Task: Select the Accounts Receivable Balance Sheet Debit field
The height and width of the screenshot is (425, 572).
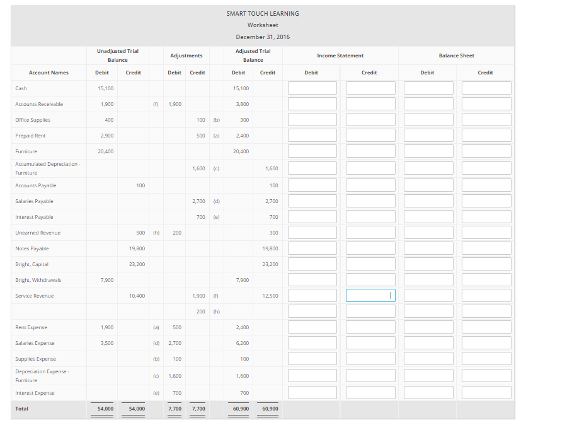Action: tap(427, 104)
